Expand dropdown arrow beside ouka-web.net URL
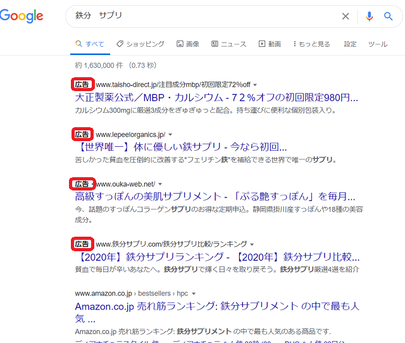The width and height of the screenshot is (405, 343). 160,184
